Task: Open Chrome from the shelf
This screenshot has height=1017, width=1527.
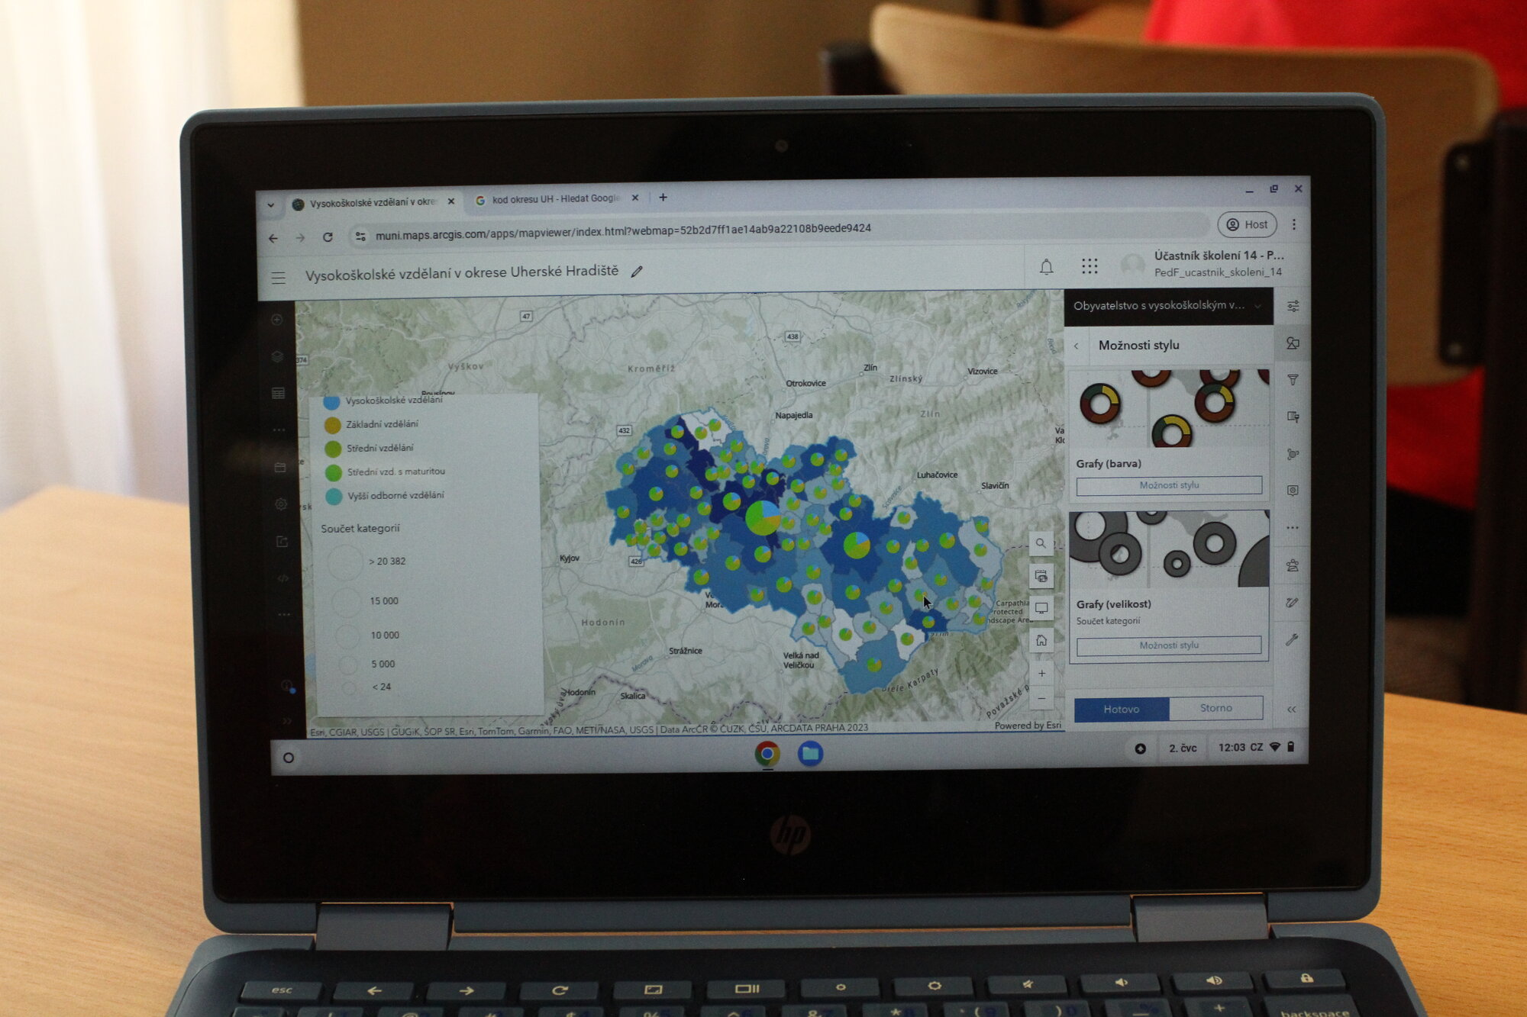Action: [x=767, y=754]
